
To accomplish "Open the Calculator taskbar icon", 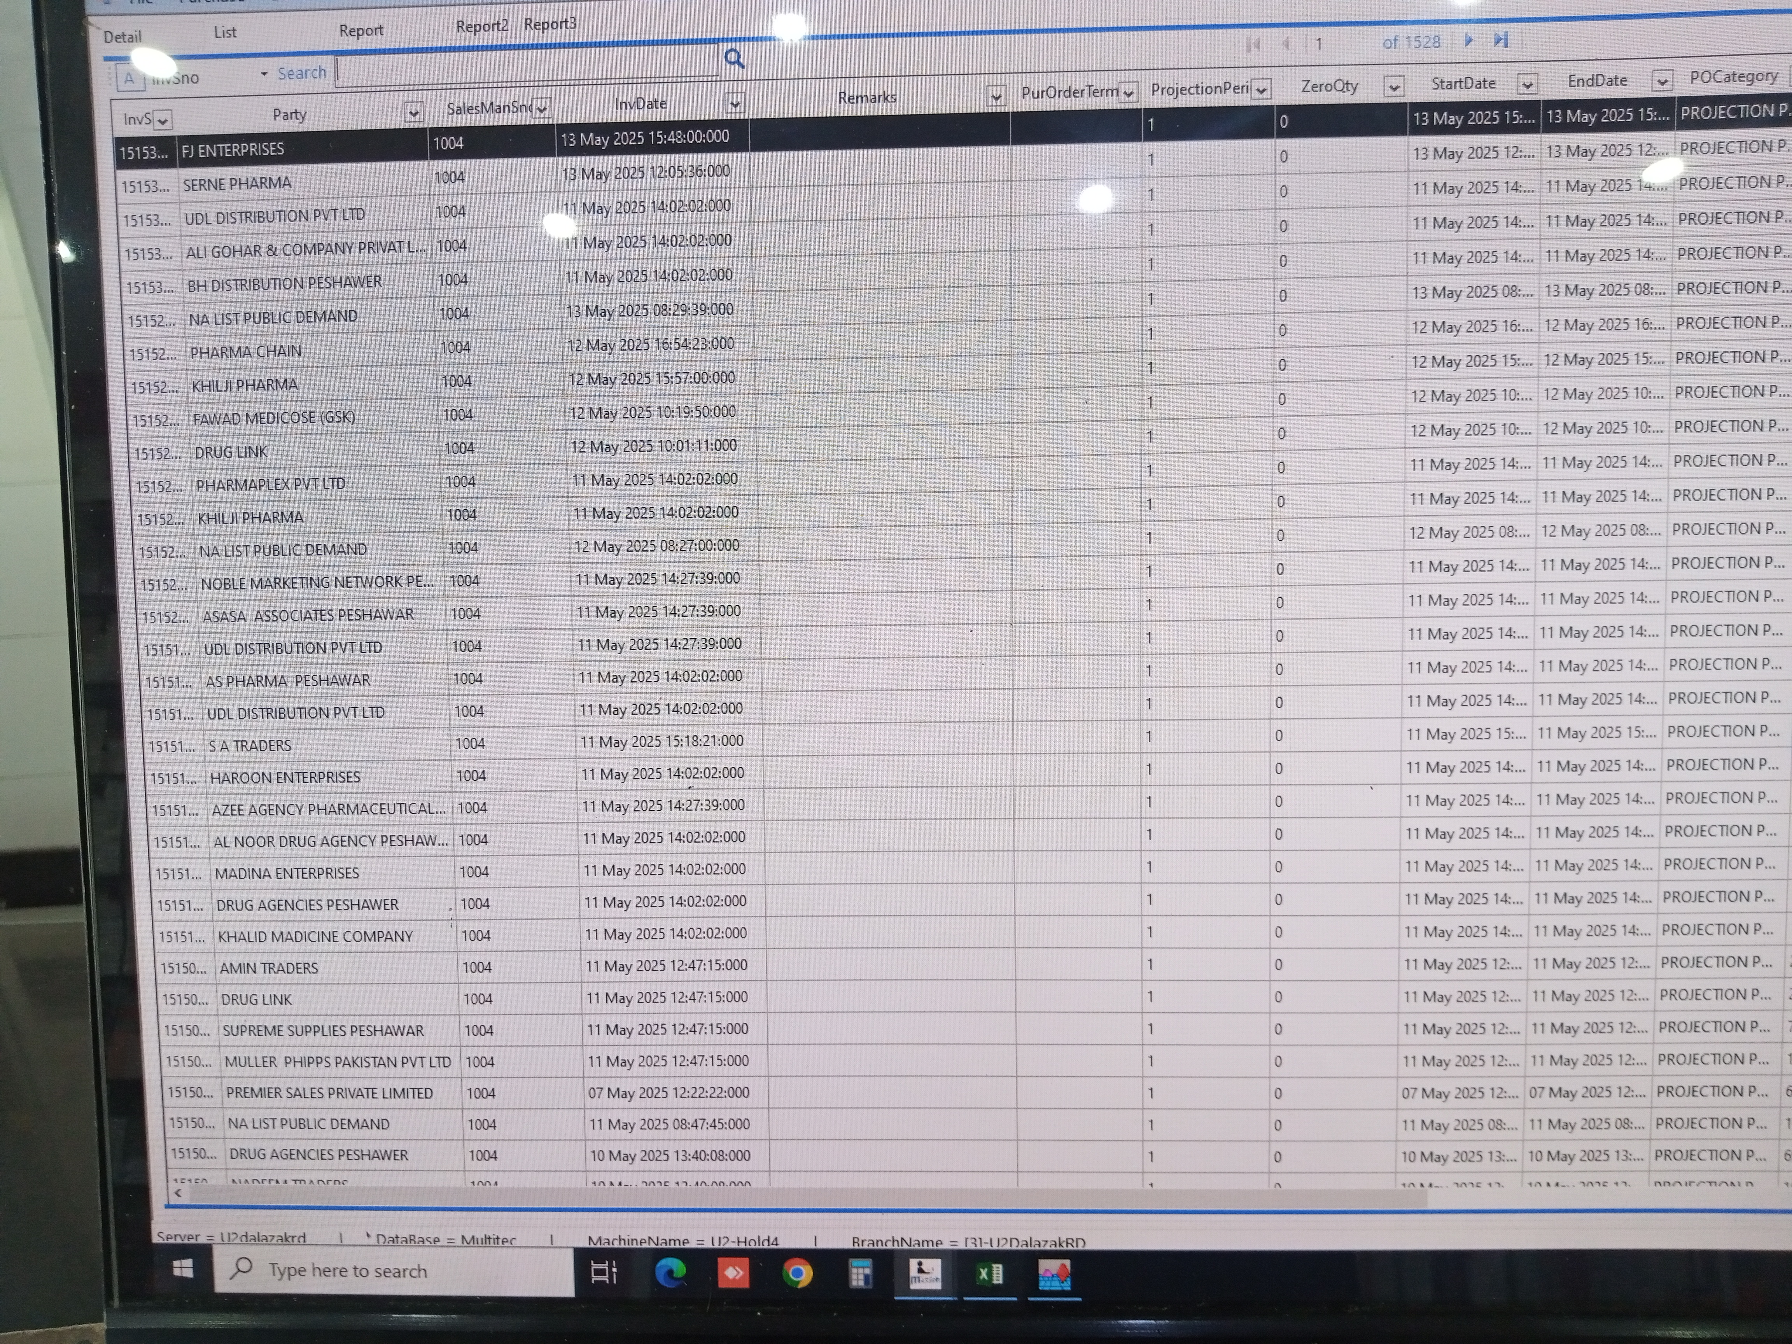I will pyautogui.click(x=860, y=1274).
